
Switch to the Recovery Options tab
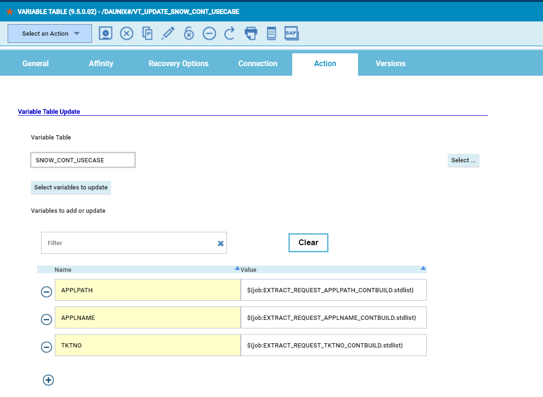(x=178, y=64)
